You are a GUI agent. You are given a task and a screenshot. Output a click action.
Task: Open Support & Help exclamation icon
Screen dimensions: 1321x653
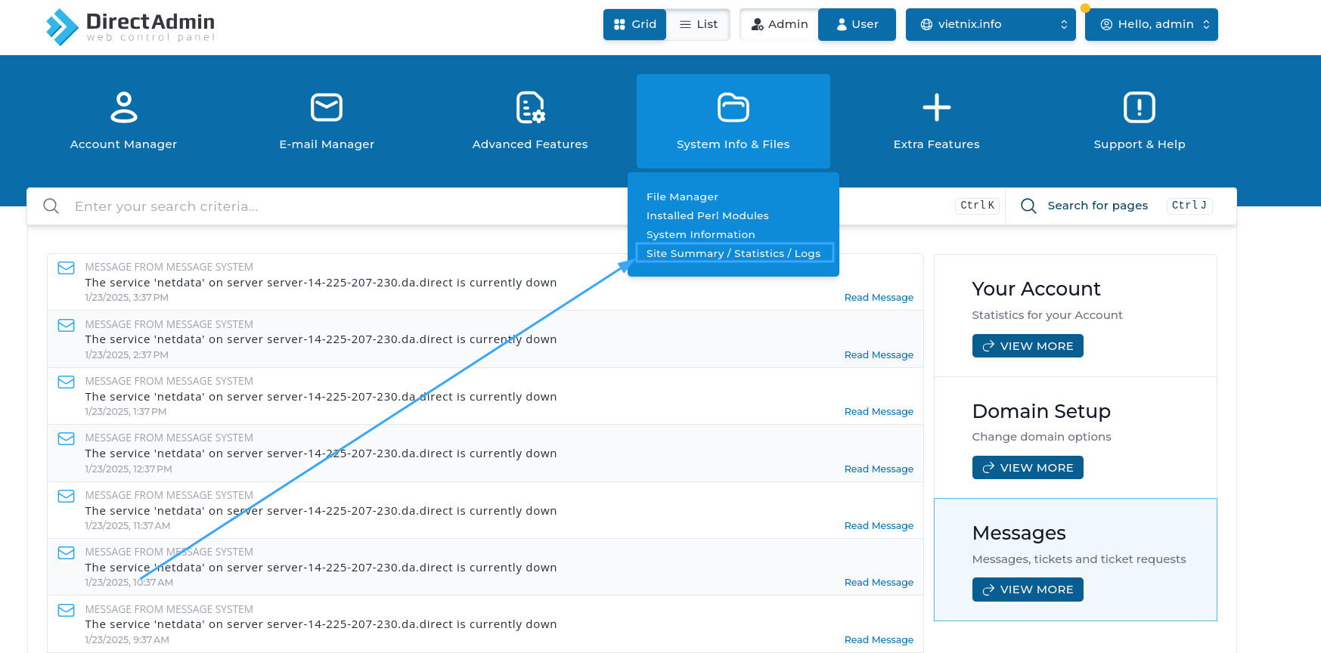1140,107
